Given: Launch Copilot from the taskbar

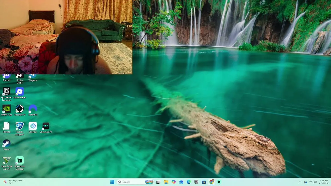Looking at the screenshot, I should [174, 182].
